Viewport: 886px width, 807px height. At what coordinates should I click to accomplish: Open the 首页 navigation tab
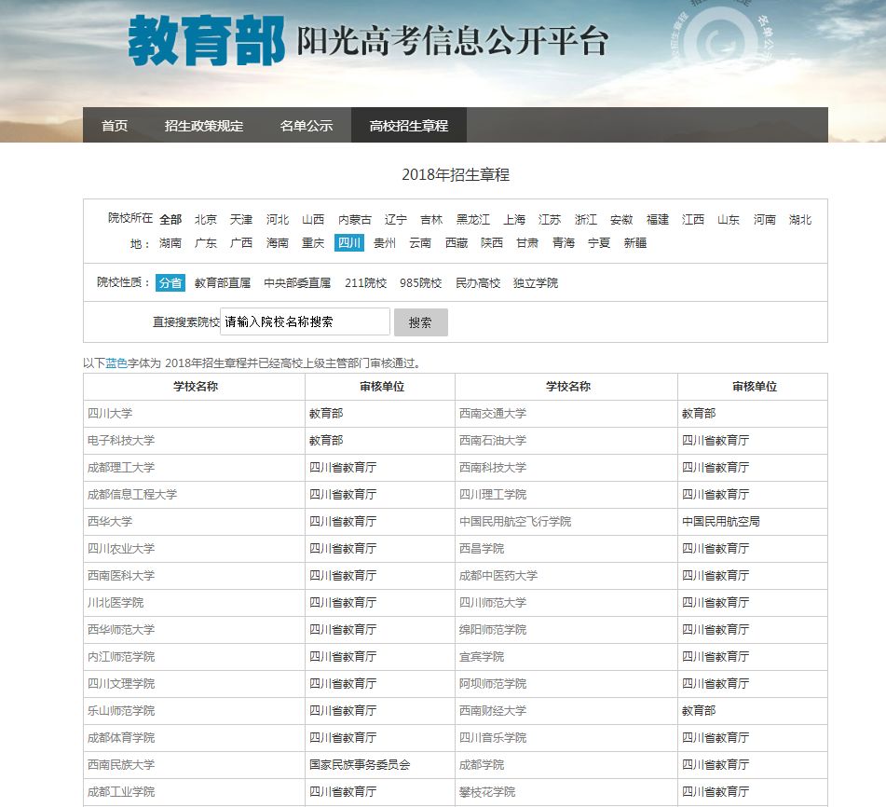(x=115, y=126)
